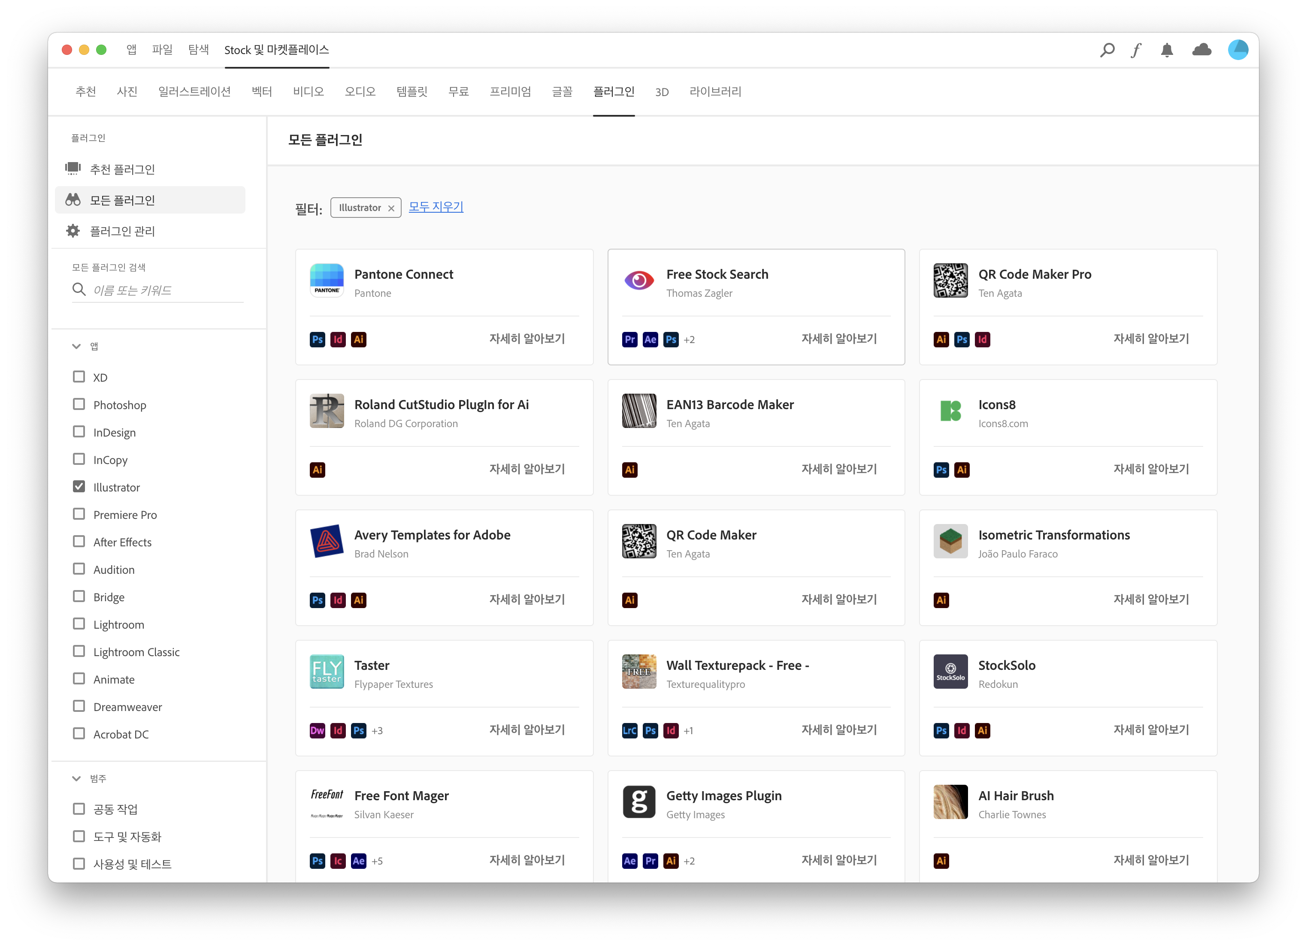Click the Getty Images plugin icon

click(638, 801)
